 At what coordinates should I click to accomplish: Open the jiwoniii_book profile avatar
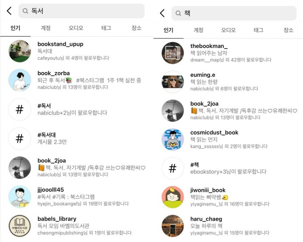pyautogui.click(x=173, y=197)
